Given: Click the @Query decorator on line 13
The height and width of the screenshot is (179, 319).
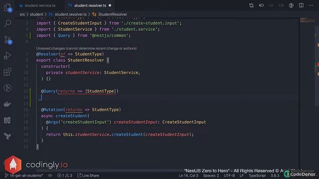Looking at the screenshot, I should pyautogui.click(x=48, y=91).
